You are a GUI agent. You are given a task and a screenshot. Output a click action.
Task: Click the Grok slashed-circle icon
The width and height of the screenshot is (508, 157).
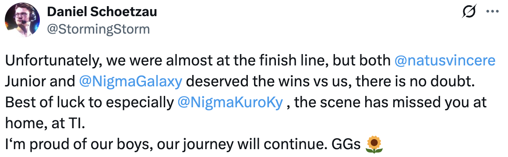pos(469,12)
